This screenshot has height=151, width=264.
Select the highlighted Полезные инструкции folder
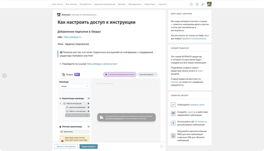pyautogui.click(x=77, y=115)
